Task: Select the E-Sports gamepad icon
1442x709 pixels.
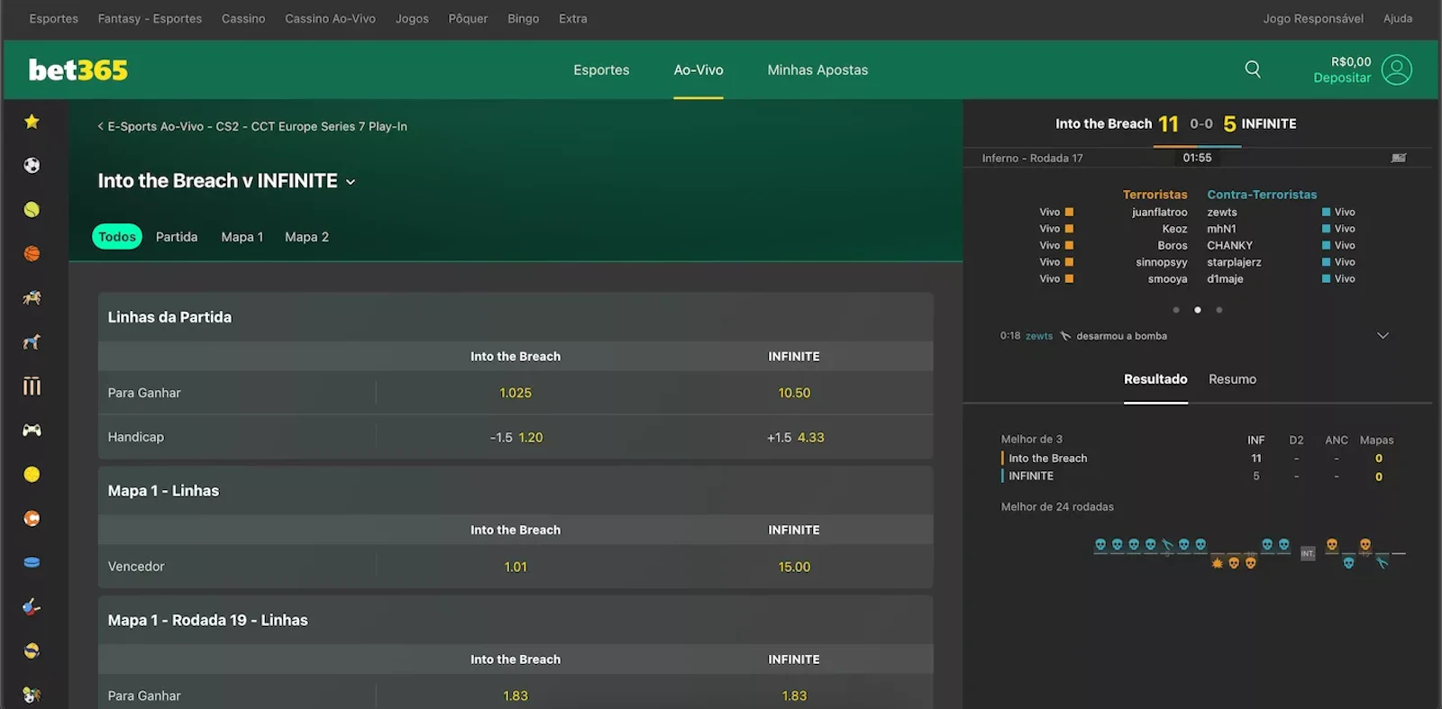Action: tap(32, 431)
